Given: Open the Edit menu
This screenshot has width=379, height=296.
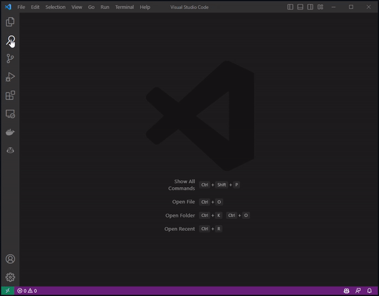Looking at the screenshot, I should [x=35, y=7].
